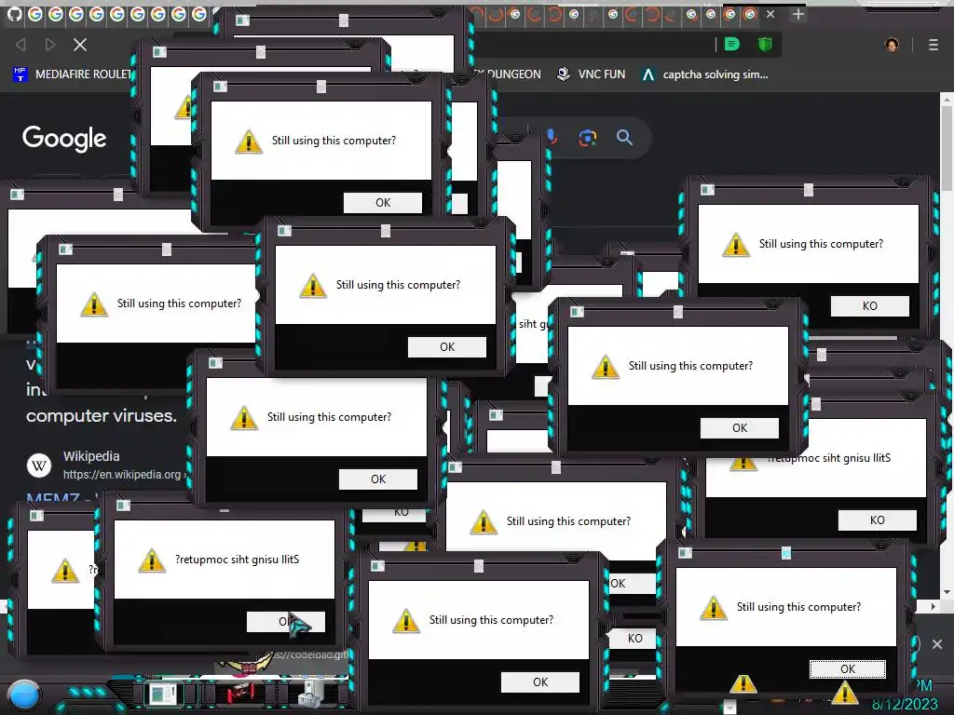Open the captcha solving sim bookmark
This screenshot has height=715, width=954.
tap(705, 74)
